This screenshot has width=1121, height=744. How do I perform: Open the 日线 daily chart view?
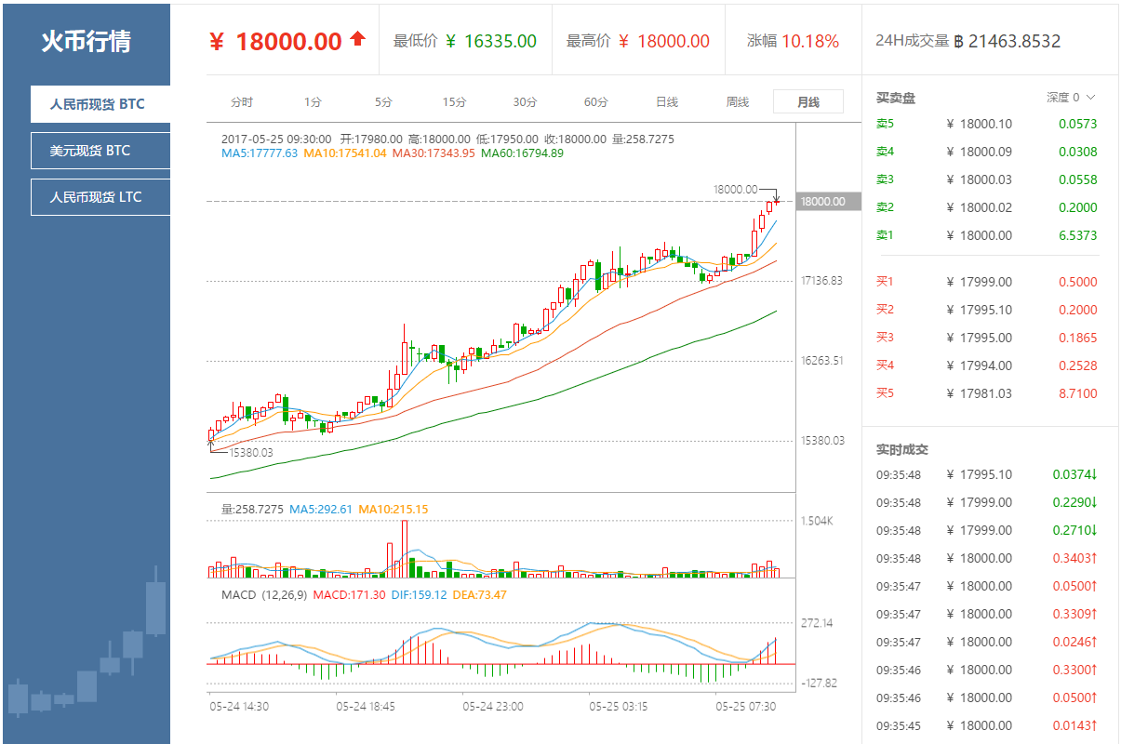(667, 102)
